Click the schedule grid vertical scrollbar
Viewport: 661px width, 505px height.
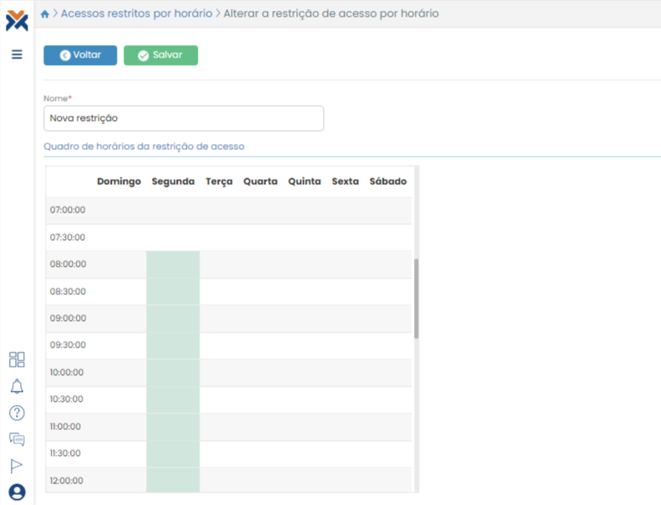pos(416,297)
